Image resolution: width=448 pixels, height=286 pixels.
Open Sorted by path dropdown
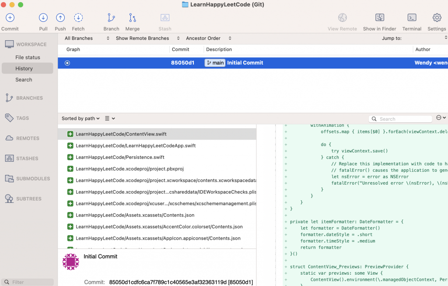[x=80, y=119]
